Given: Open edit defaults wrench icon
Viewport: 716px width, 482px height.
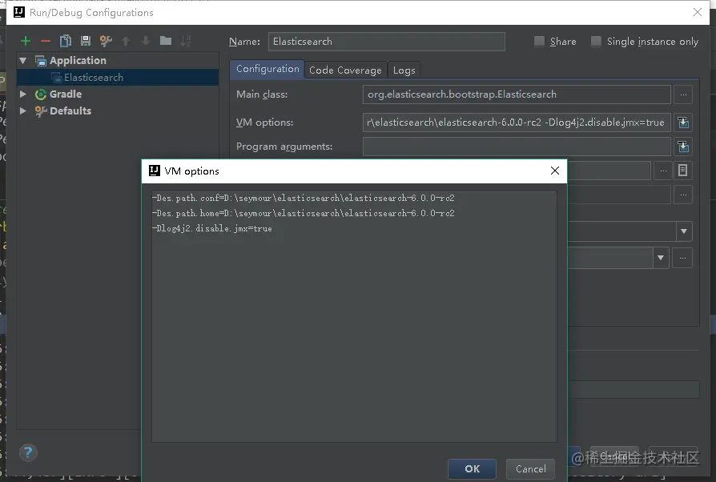Looking at the screenshot, I should [106, 41].
